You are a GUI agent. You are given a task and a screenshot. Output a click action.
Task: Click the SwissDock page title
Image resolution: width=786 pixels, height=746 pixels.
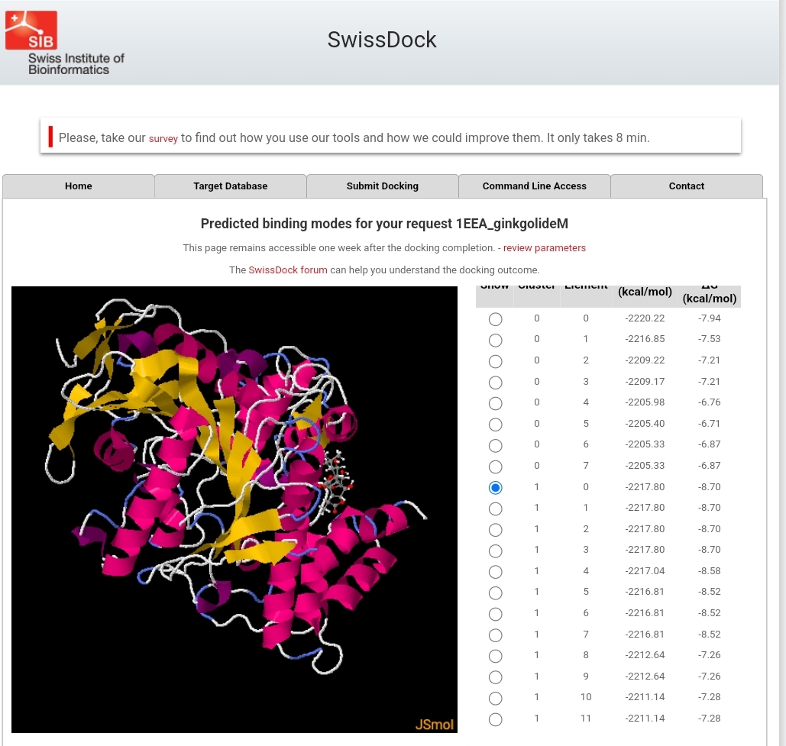pos(382,40)
